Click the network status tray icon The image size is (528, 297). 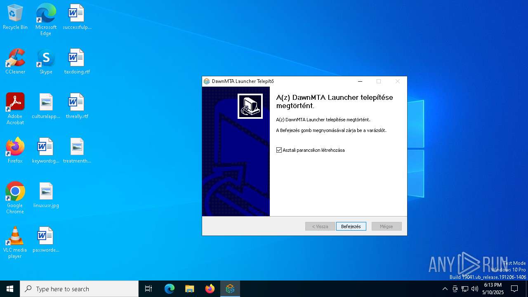tap(465, 289)
